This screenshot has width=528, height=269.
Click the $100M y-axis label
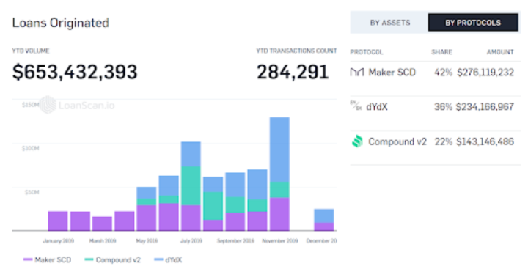coord(30,148)
